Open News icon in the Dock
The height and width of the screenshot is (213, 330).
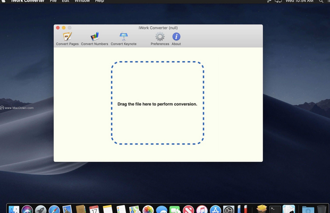pos(188,209)
